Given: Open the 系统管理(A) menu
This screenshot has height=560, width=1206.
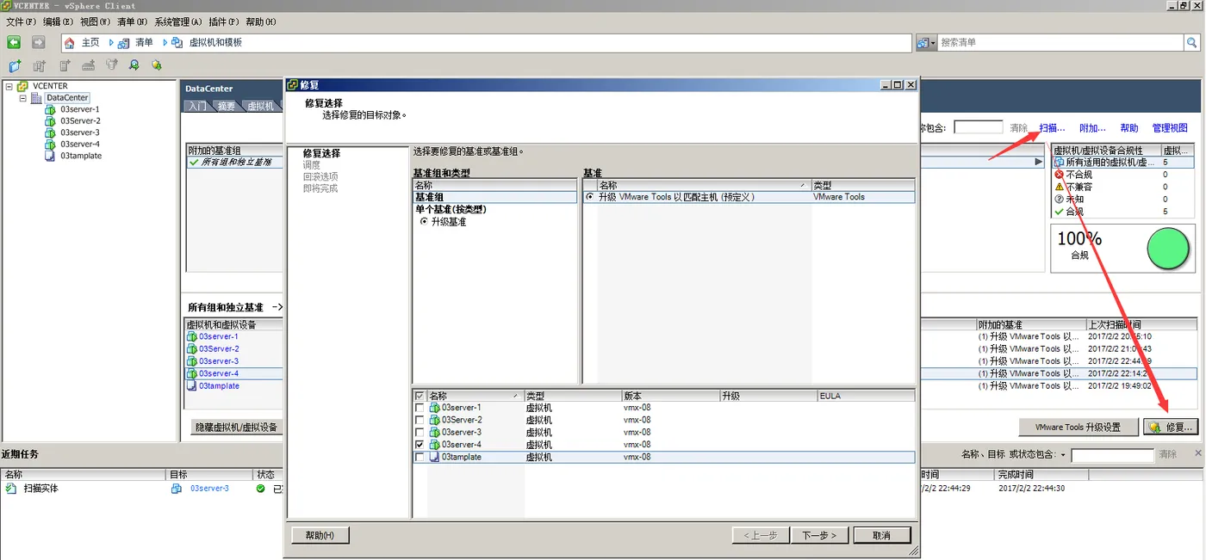Looking at the screenshot, I should [x=178, y=22].
